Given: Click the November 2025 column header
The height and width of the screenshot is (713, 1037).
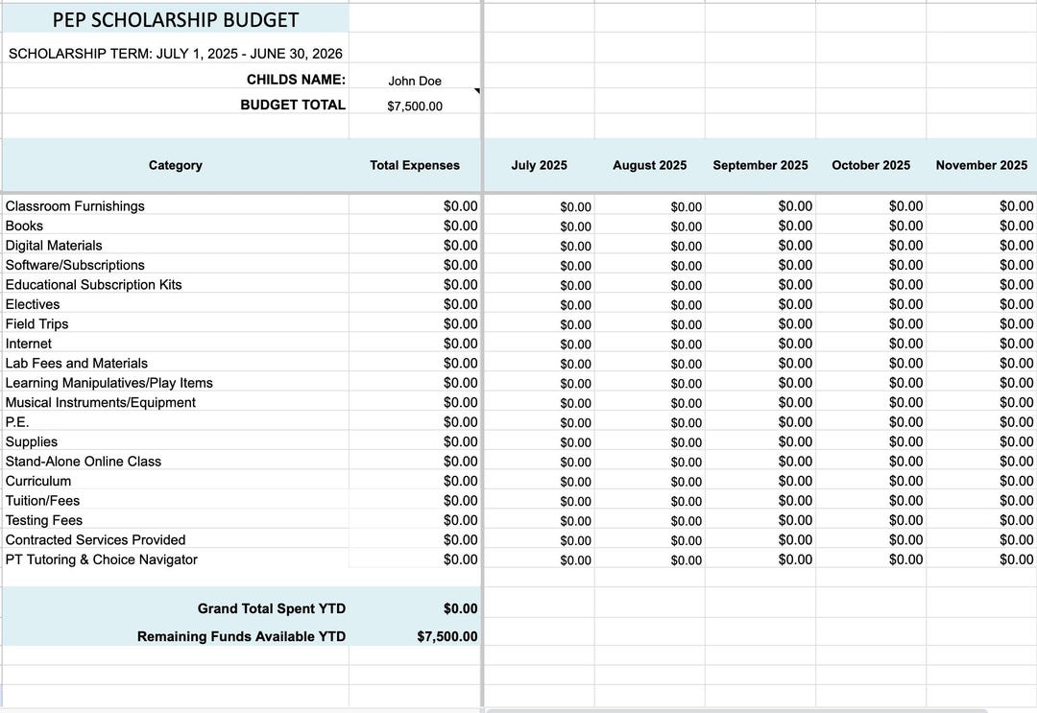Looking at the screenshot, I should (981, 165).
